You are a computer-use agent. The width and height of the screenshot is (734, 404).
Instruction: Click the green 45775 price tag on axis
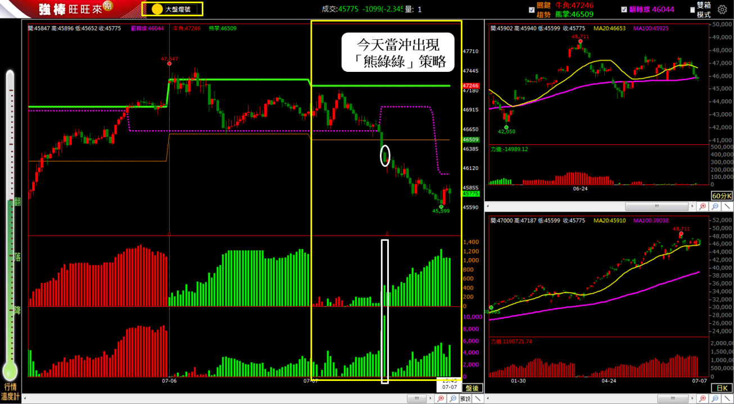coord(470,194)
